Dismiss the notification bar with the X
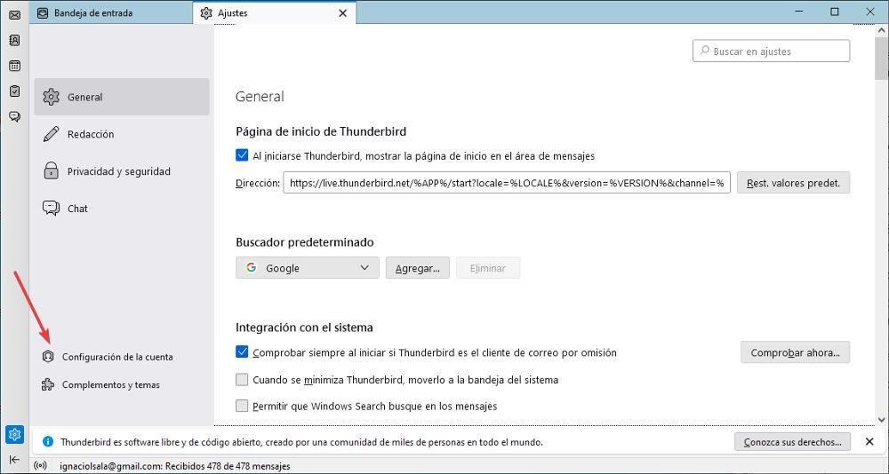This screenshot has height=474, width=889. [869, 442]
